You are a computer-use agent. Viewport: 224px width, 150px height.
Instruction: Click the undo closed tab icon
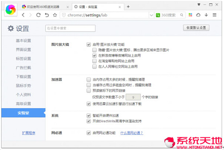[47, 15]
